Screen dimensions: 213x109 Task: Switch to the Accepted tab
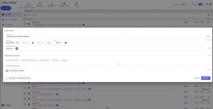click(x=64, y=5)
